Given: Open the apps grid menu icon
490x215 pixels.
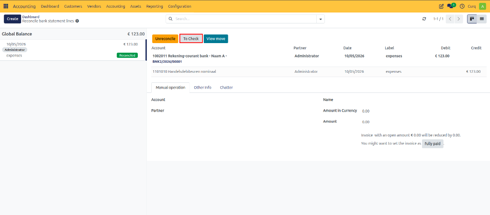Looking at the screenshot, I should point(6,6).
